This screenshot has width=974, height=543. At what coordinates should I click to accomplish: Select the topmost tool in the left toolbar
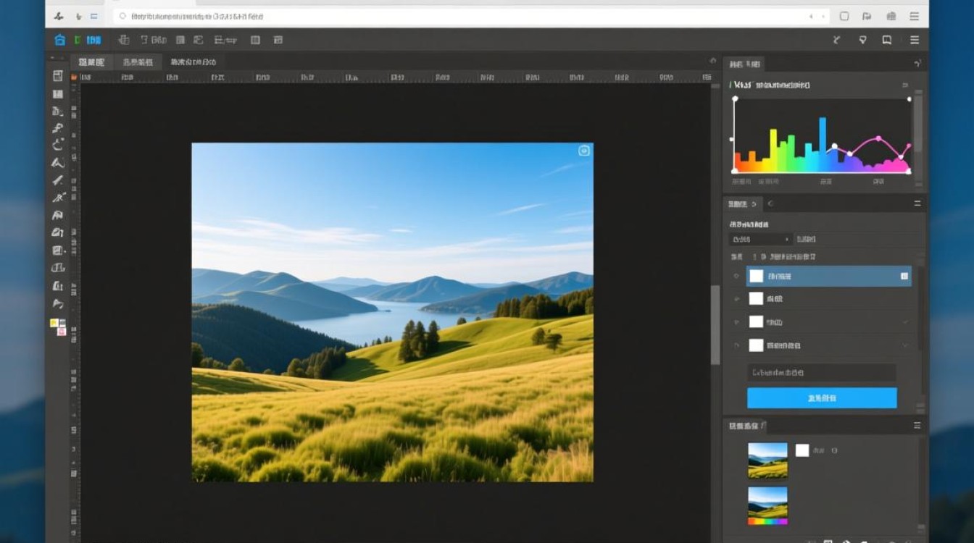click(x=58, y=76)
